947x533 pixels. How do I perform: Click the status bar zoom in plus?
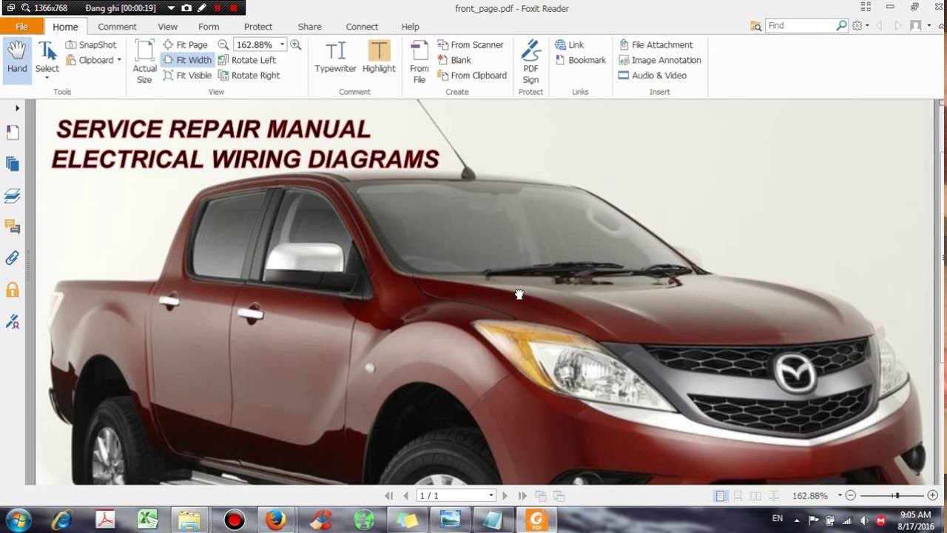coord(933,495)
